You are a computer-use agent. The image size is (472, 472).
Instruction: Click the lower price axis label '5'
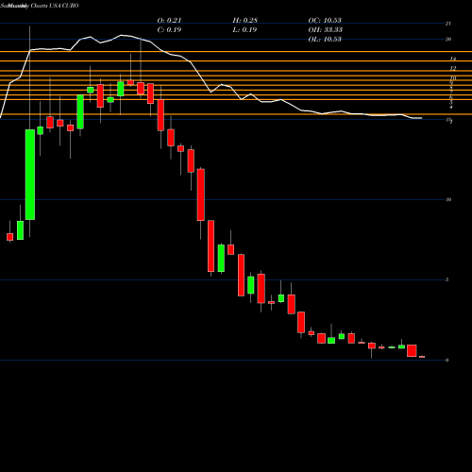[x=447, y=279]
